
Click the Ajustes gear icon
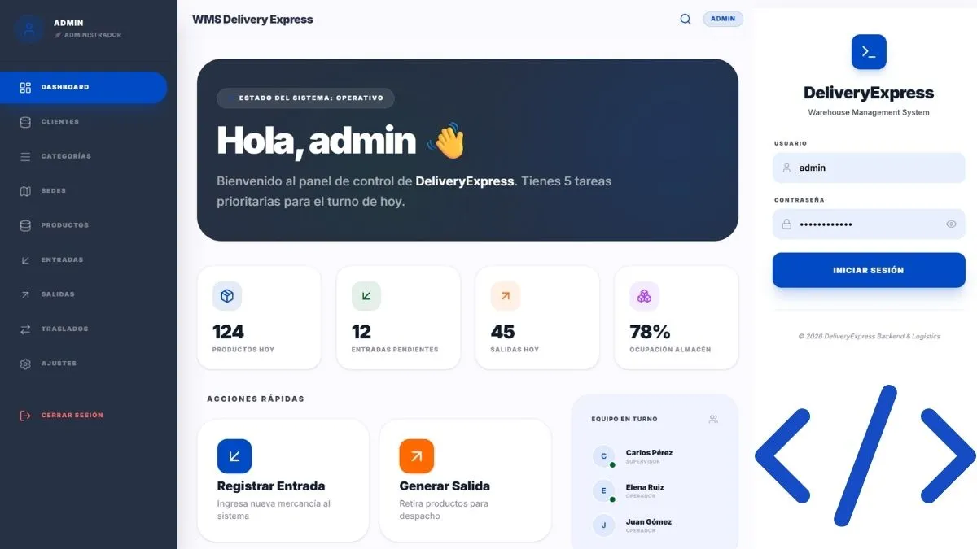[25, 364]
